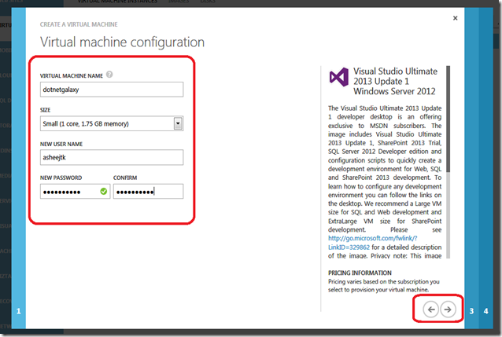Click the New User Name field containing asheejtk
Screen dimensions: 502x337
click(x=112, y=157)
